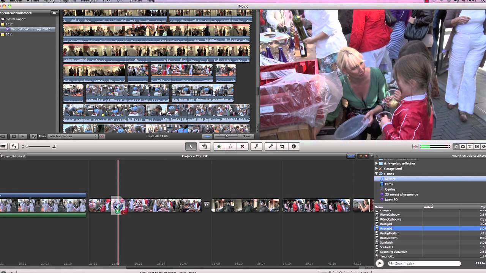Mark selection as favorite with filled star
486x273 pixels.
coord(219,146)
